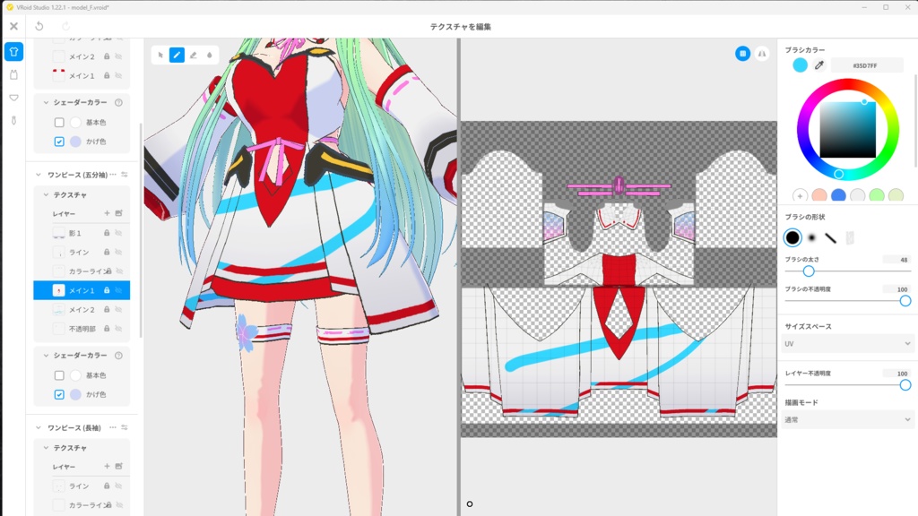Unlock the メイン1 layer lock toggle

(x=105, y=289)
